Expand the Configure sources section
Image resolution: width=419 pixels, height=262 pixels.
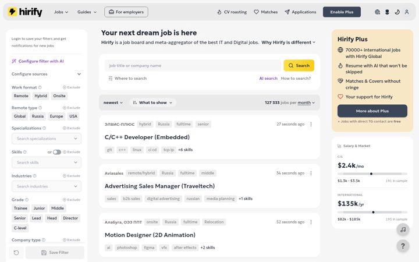pyautogui.click(x=46, y=74)
